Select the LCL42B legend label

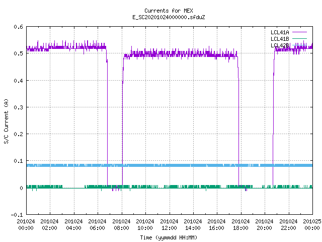[280, 45]
